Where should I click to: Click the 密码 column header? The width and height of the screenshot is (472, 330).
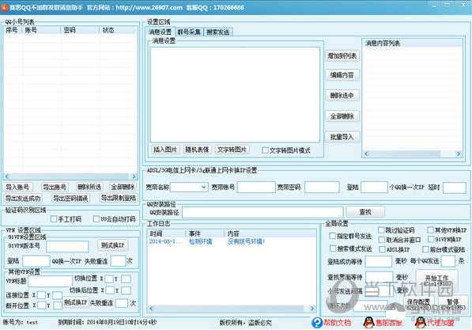pos(80,30)
